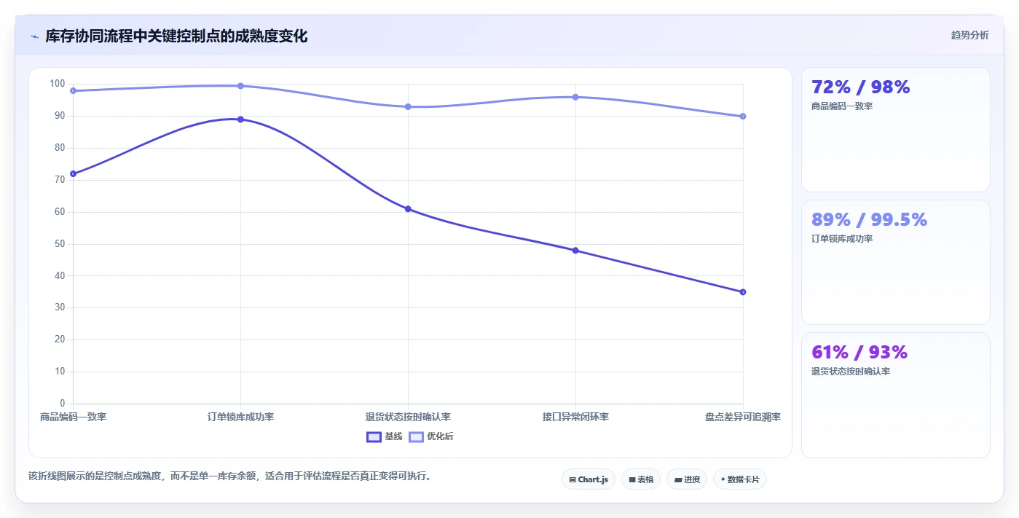The image size is (1019, 518).
Task: Click the 基线 data point for 商品编码一致率
Action: [73, 174]
